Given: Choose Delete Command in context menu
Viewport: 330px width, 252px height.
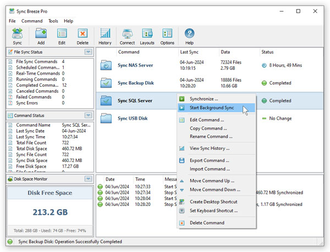Looking at the screenshot, I should [x=216, y=222].
